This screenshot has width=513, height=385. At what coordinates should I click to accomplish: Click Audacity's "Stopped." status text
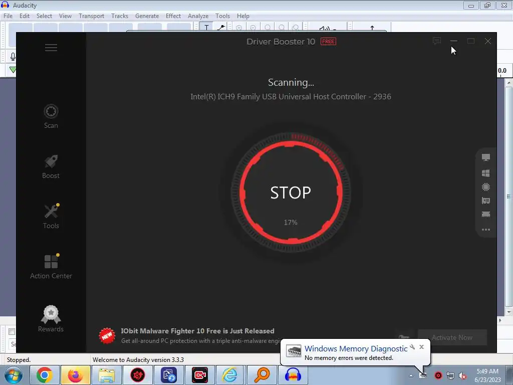point(19,360)
